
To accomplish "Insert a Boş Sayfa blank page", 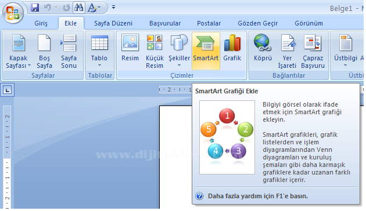I will point(44,51).
